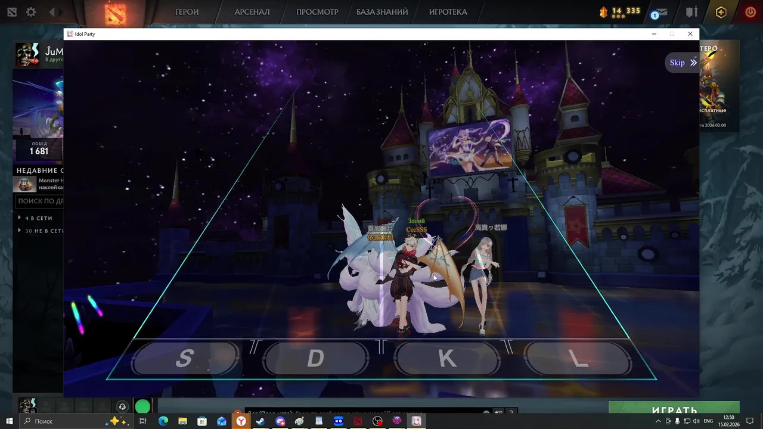Go to the ИГРОТЕКА tab
The height and width of the screenshot is (429, 763).
tap(448, 12)
